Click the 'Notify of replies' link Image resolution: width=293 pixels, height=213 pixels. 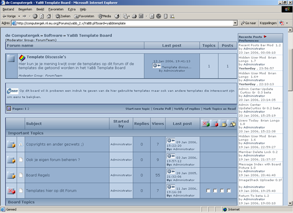pos(187,108)
